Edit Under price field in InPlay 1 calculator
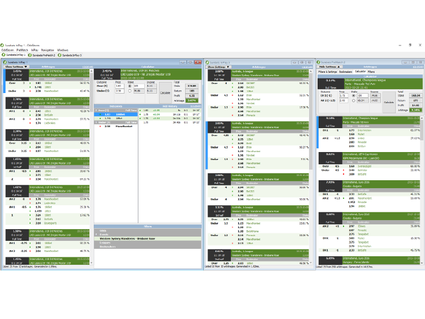Image resolution: width=425 pixels, height=319 pixels. tap(119, 91)
